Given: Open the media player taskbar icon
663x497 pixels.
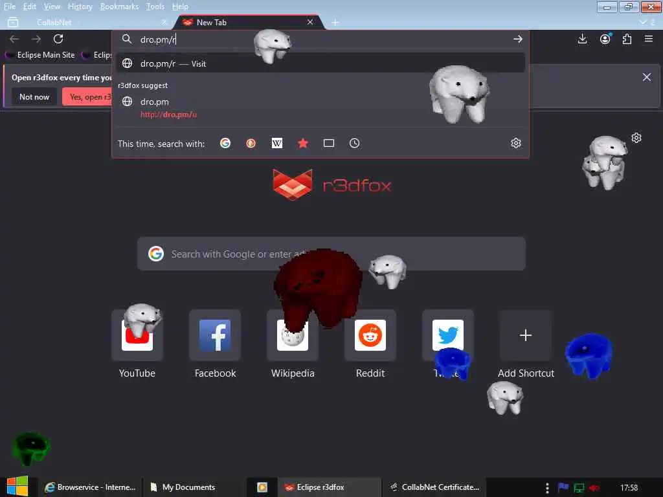Looking at the screenshot, I should (262, 487).
